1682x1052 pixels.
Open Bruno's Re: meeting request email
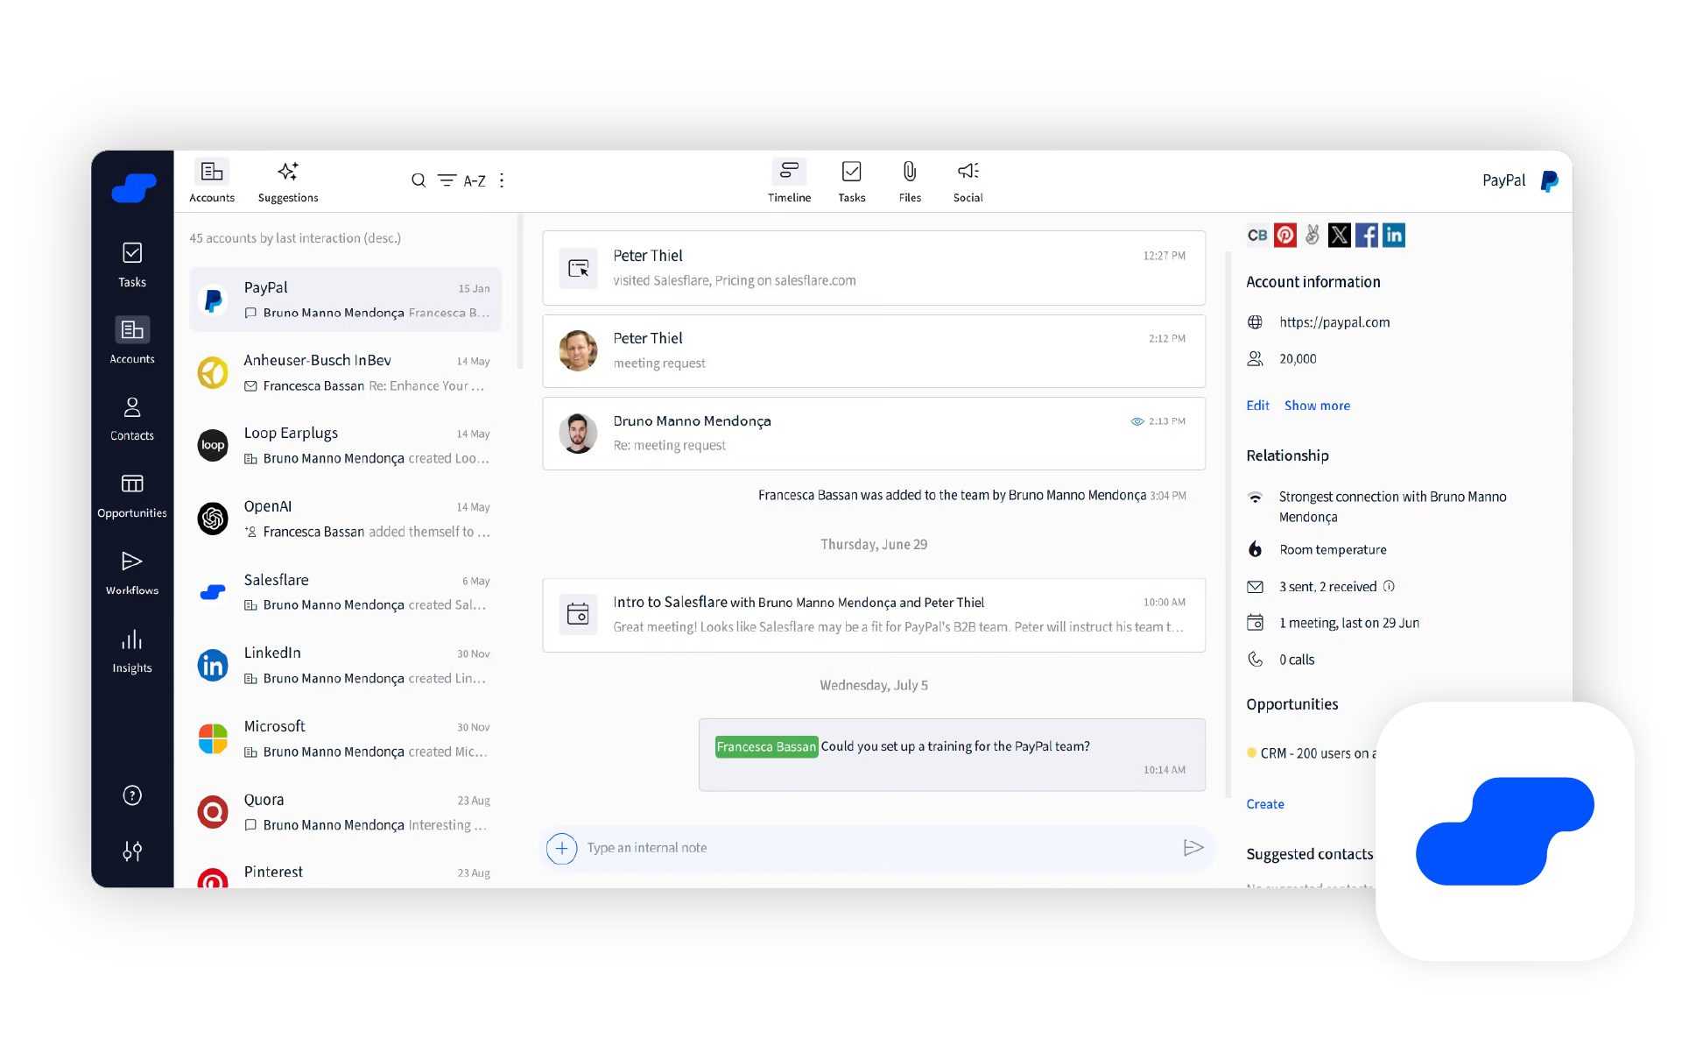coord(874,434)
